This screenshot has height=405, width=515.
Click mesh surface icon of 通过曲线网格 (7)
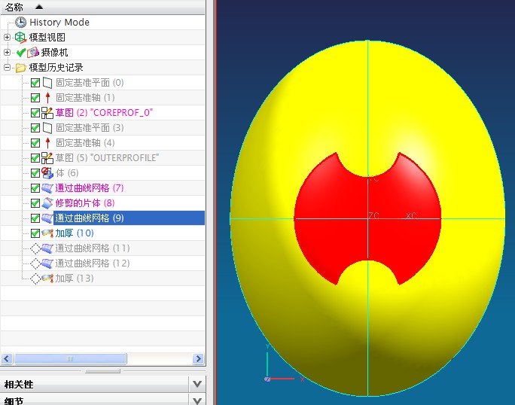coord(47,188)
